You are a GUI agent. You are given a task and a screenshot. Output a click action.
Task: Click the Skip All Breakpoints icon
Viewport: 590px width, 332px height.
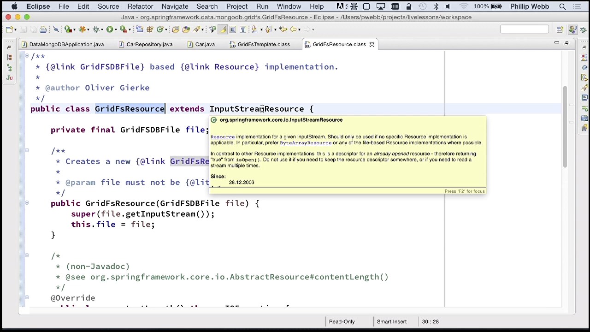coord(56,30)
